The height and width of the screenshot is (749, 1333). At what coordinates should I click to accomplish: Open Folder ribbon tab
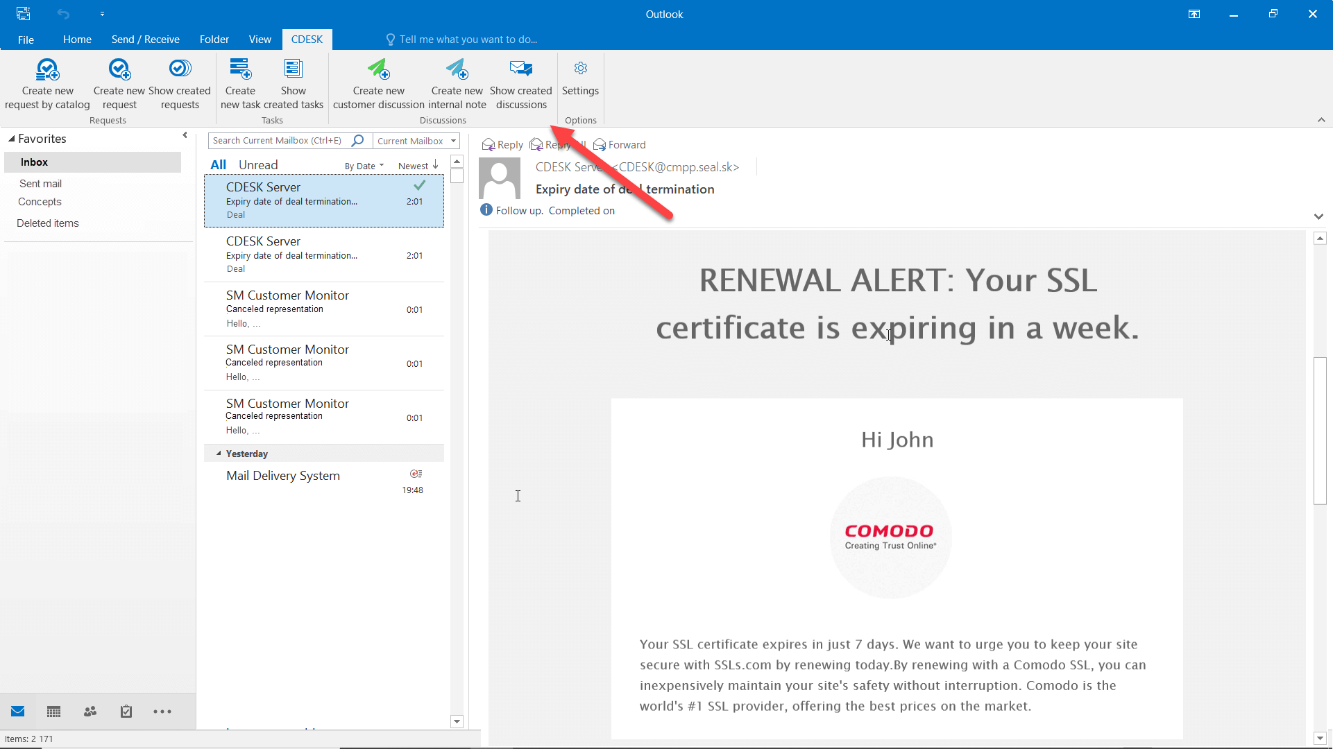(214, 40)
